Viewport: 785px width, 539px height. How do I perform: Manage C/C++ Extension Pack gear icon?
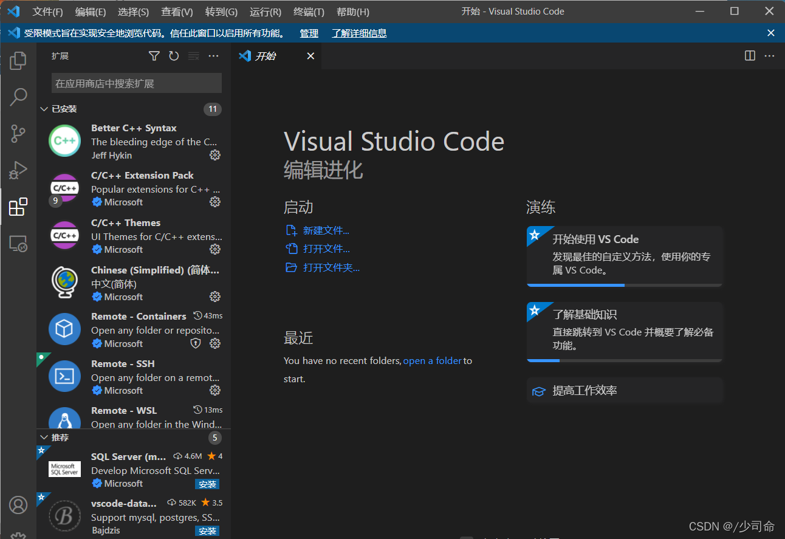pyautogui.click(x=214, y=202)
